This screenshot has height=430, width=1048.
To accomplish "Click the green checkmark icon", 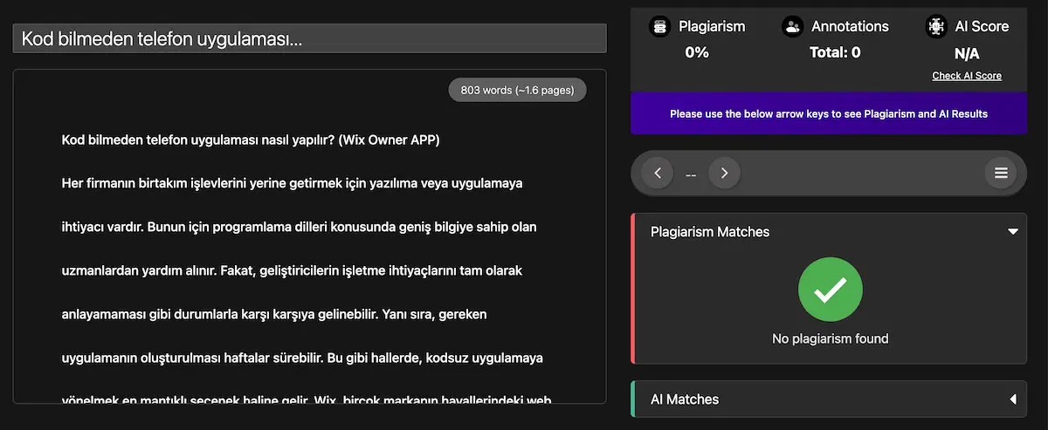I will (830, 290).
